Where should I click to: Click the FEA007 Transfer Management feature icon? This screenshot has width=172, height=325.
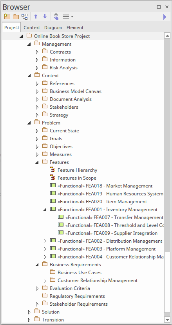tap(61, 217)
